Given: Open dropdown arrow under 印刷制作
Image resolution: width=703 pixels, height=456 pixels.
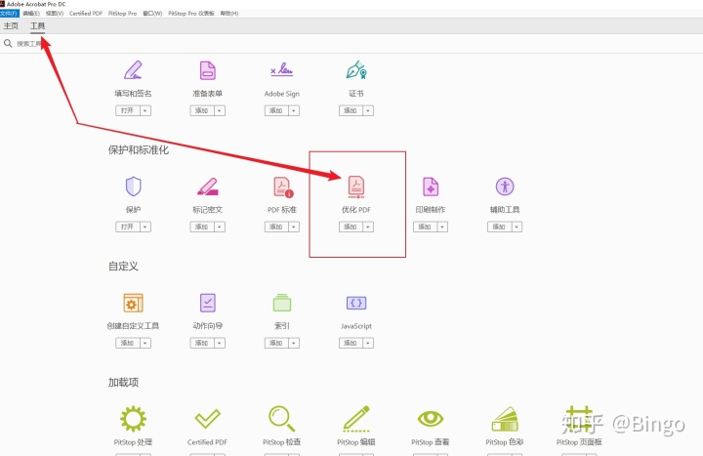Looking at the screenshot, I should pyautogui.click(x=443, y=227).
